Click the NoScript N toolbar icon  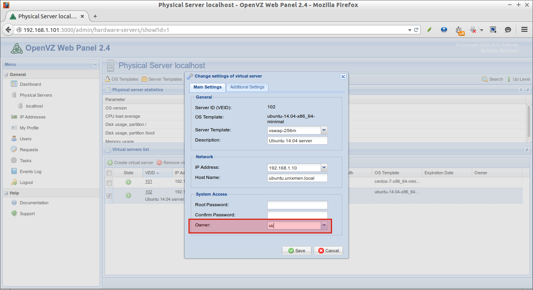coord(493,30)
